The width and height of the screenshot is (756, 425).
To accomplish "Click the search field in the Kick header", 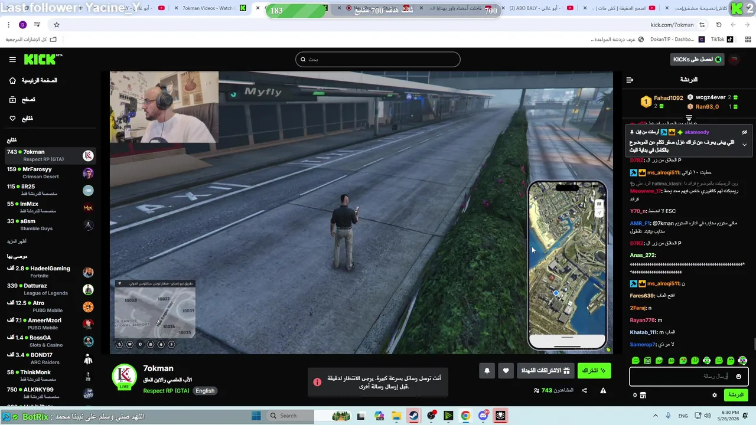I will point(378,59).
